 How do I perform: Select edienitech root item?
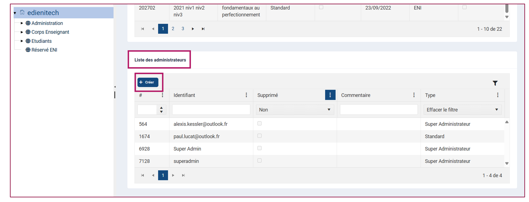pos(43,13)
